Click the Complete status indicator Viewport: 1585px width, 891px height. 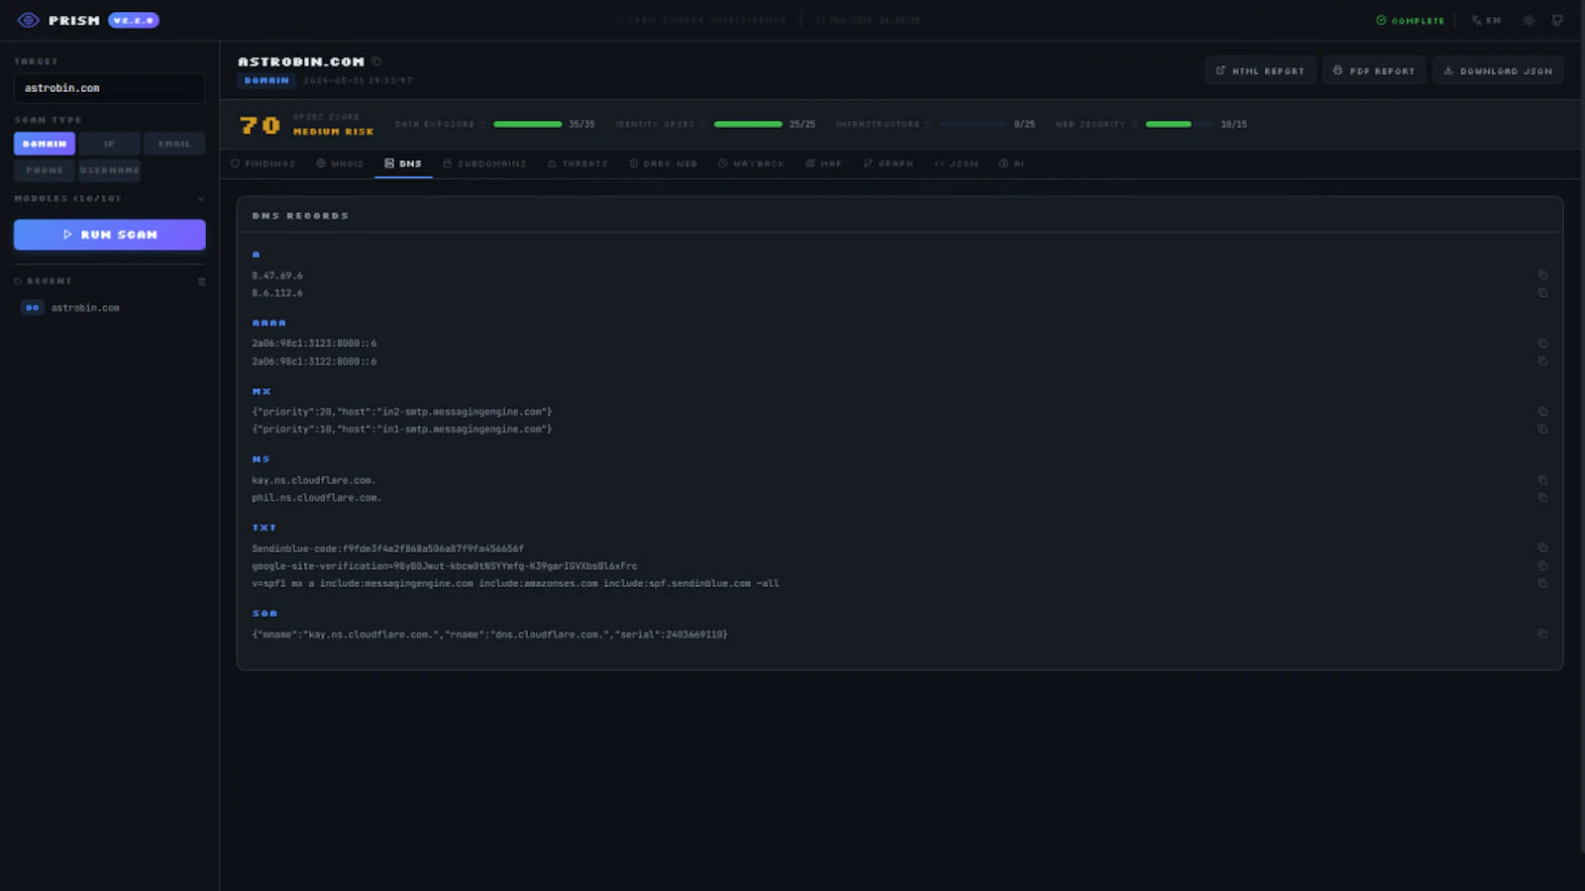tap(1410, 20)
